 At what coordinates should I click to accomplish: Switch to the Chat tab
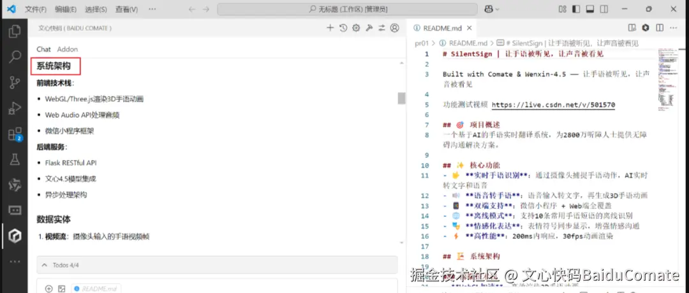point(43,49)
